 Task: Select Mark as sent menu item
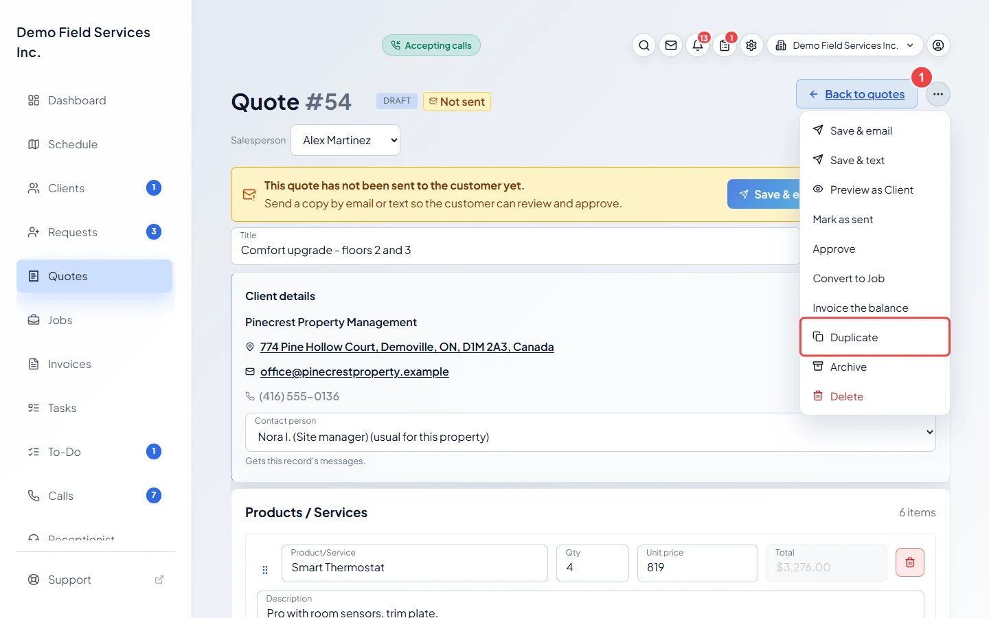875,219
